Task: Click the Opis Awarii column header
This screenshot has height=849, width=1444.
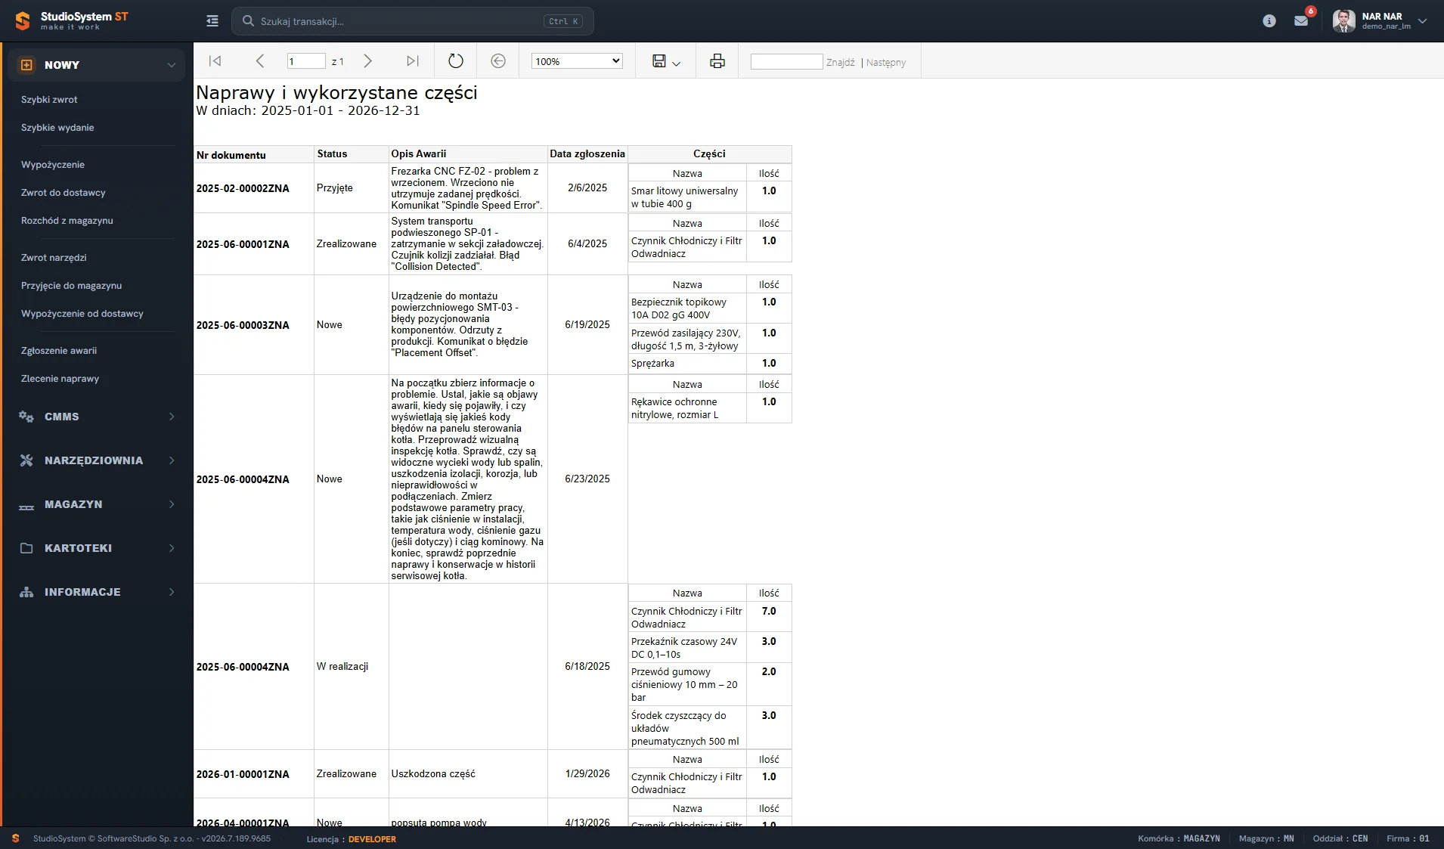Action: click(x=419, y=153)
